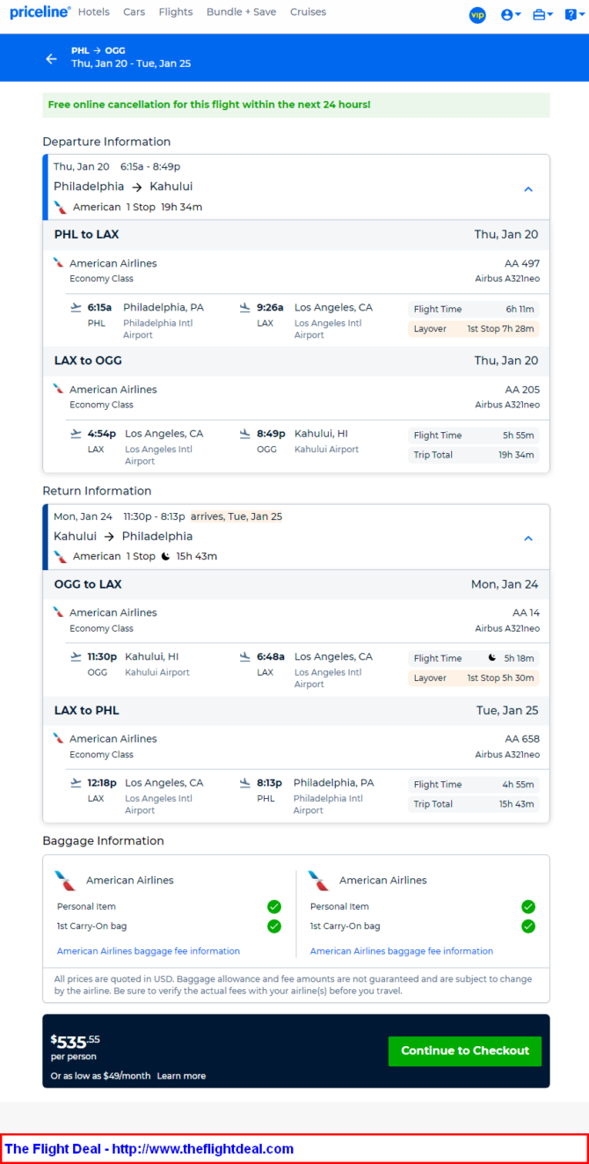Collapse the Departure Information details
Screen dimensions: 589x1164
528,189
